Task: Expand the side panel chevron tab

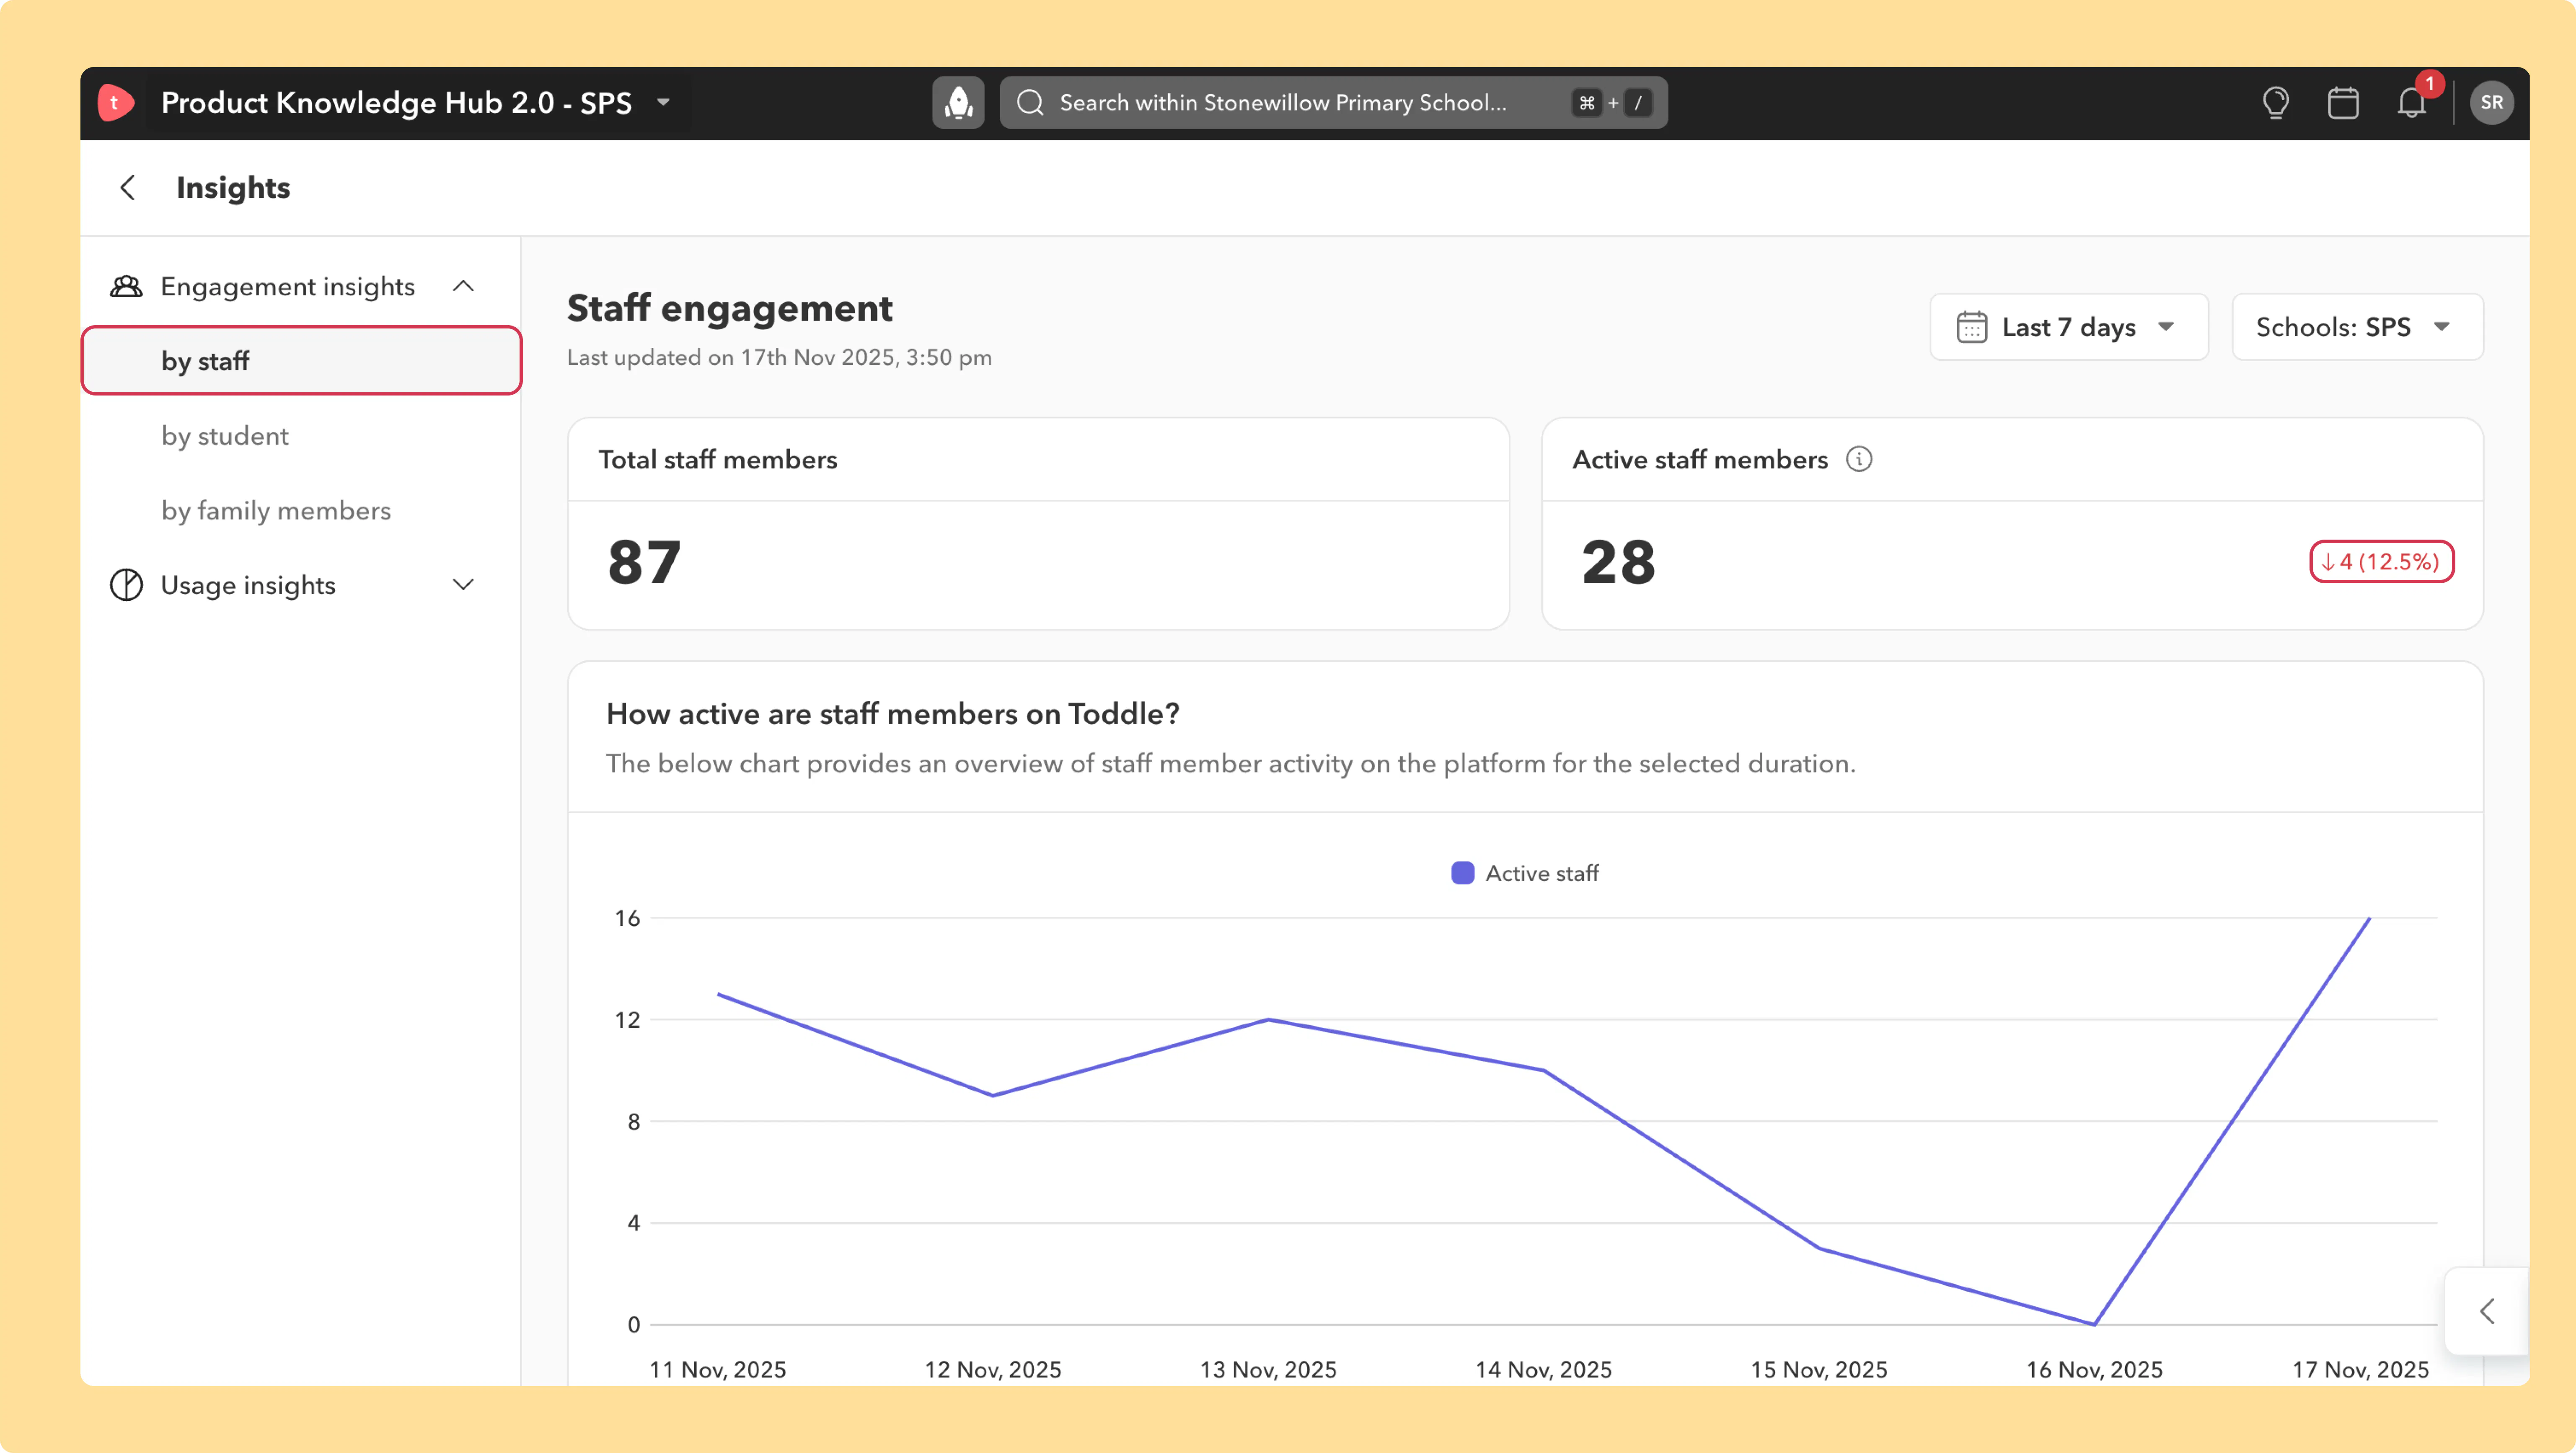Action: 2488,1311
